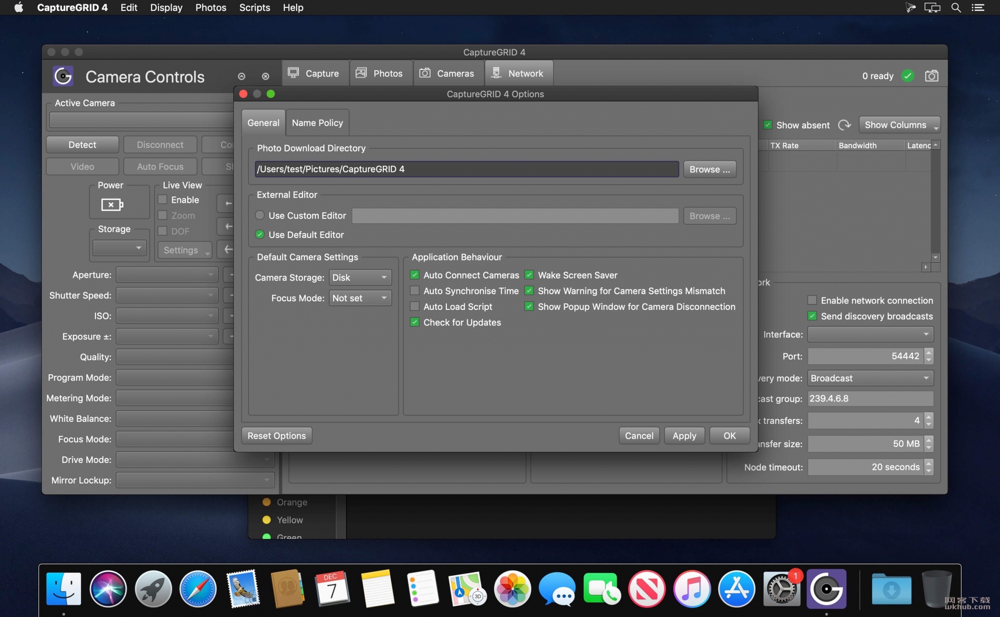This screenshot has width=1000, height=617.
Task: Toggle Show Warning for Camera Settings Mismatch
Action: point(529,290)
